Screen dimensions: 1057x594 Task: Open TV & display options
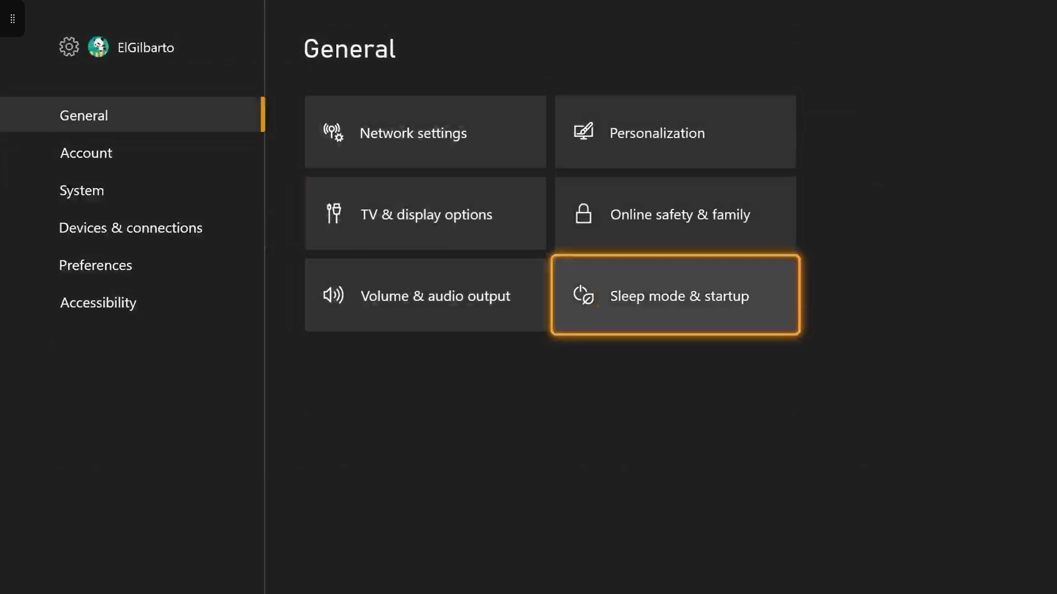tap(425, 214)
